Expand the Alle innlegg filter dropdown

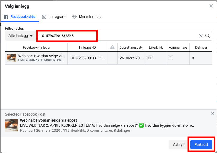point(20,36)
